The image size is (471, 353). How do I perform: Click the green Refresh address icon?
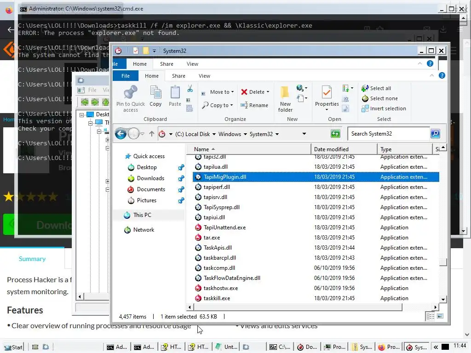[335, 134]
